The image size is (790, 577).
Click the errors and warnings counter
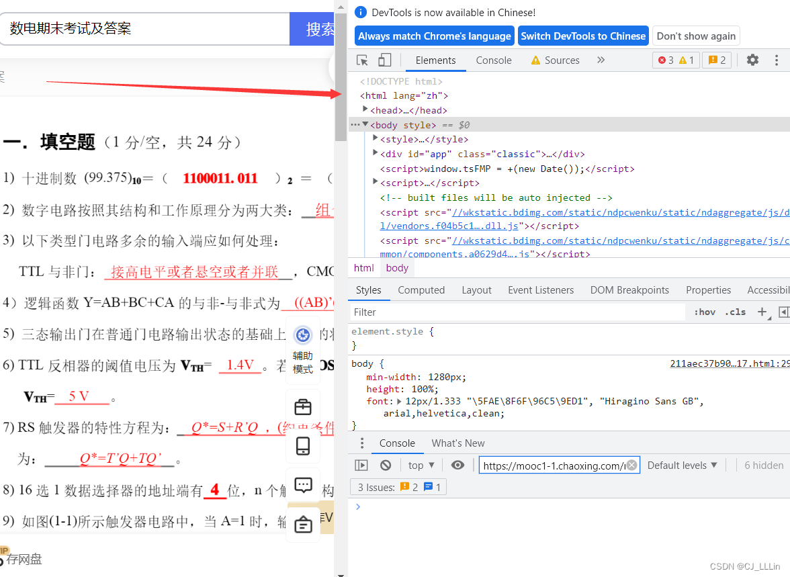click(x=676, y=60)
